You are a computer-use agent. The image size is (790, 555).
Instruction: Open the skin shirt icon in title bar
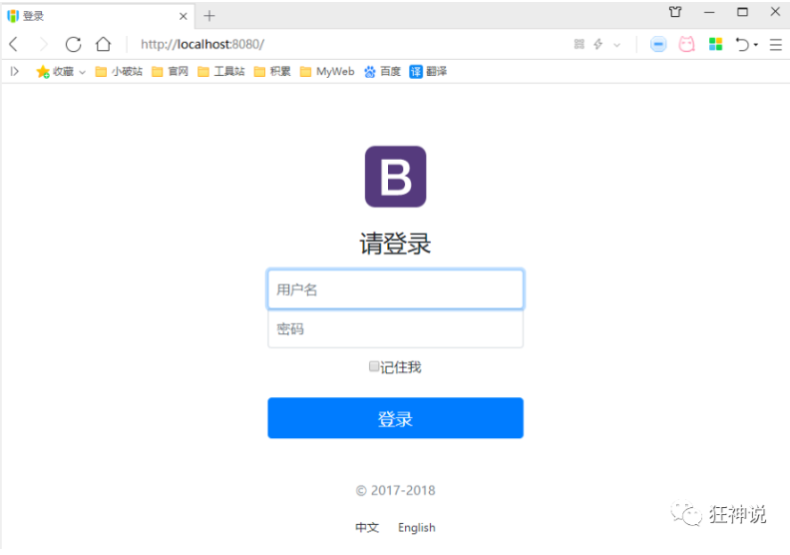tap(675, 13)
